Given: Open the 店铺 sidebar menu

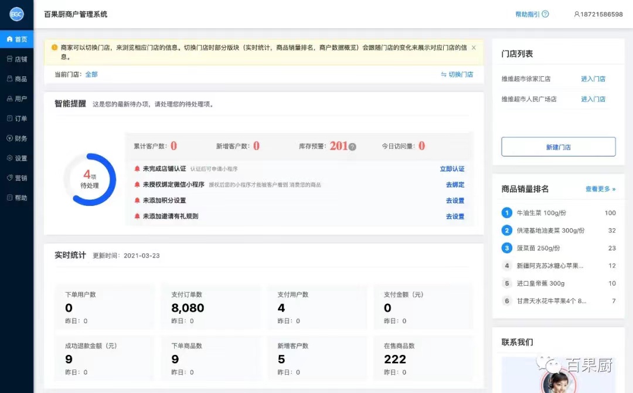Looking at the screenshot, I should (x=16, y=59).
